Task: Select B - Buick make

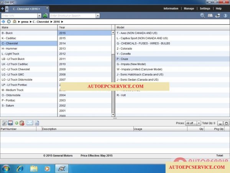Action: click(x=29, y=33)
